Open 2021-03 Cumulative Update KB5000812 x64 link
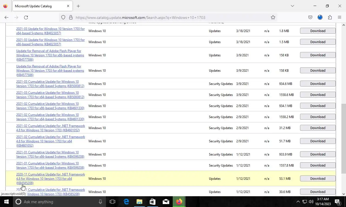The width and height of the screenshot is (346, 207). [50, 95]
